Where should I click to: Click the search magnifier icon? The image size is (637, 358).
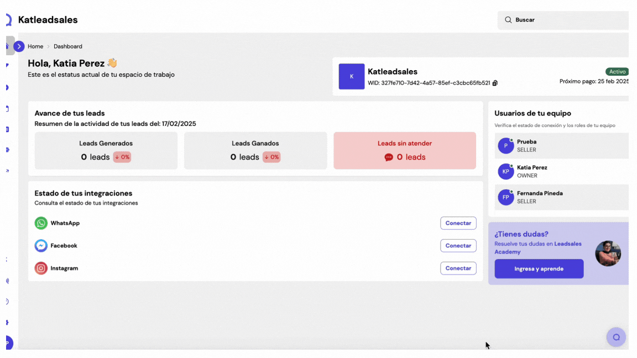click(508, 20)
